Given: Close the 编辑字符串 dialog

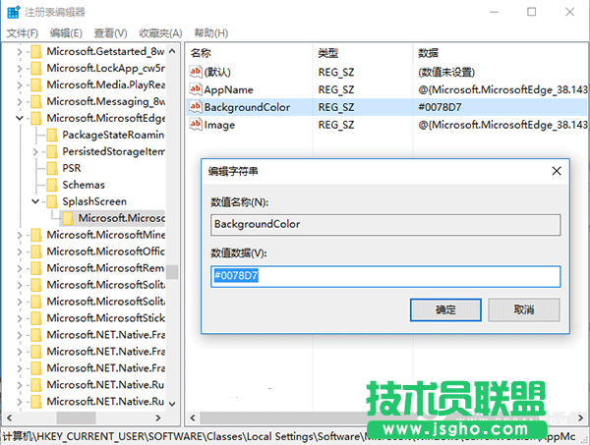Looking at the screenshot, I should (x=557, y=171).
